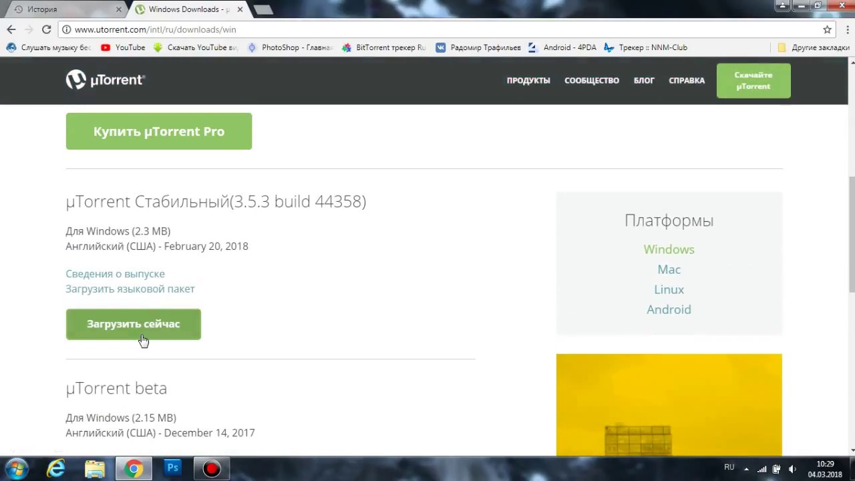Viewport: 855px width, 481px height.
Task: Close the Windows Downloads tab
Action: 240,9
